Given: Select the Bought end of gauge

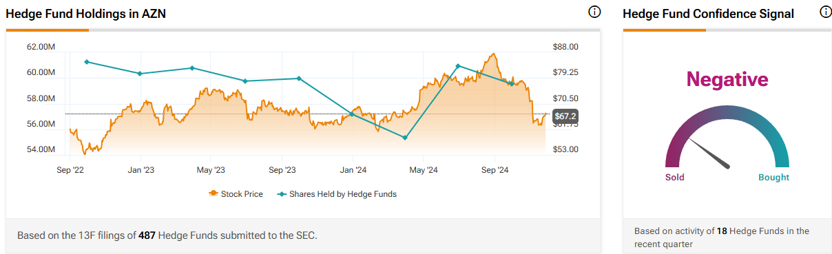Looking at the screenshot, I should click(773, 178).
